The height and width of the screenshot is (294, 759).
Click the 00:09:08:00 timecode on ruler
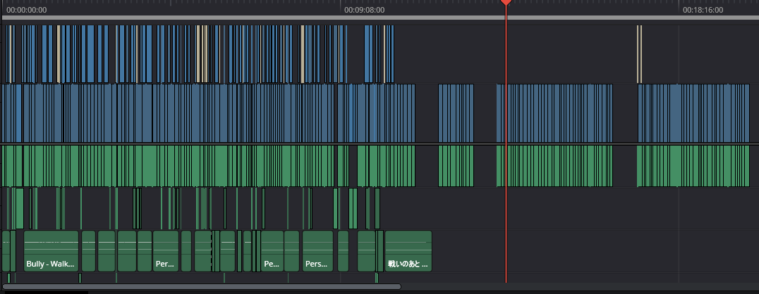[365, 10]
